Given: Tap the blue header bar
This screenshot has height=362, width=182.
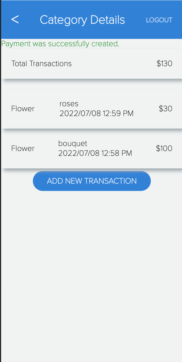Looking at the screenshot, I should point(91,19).
